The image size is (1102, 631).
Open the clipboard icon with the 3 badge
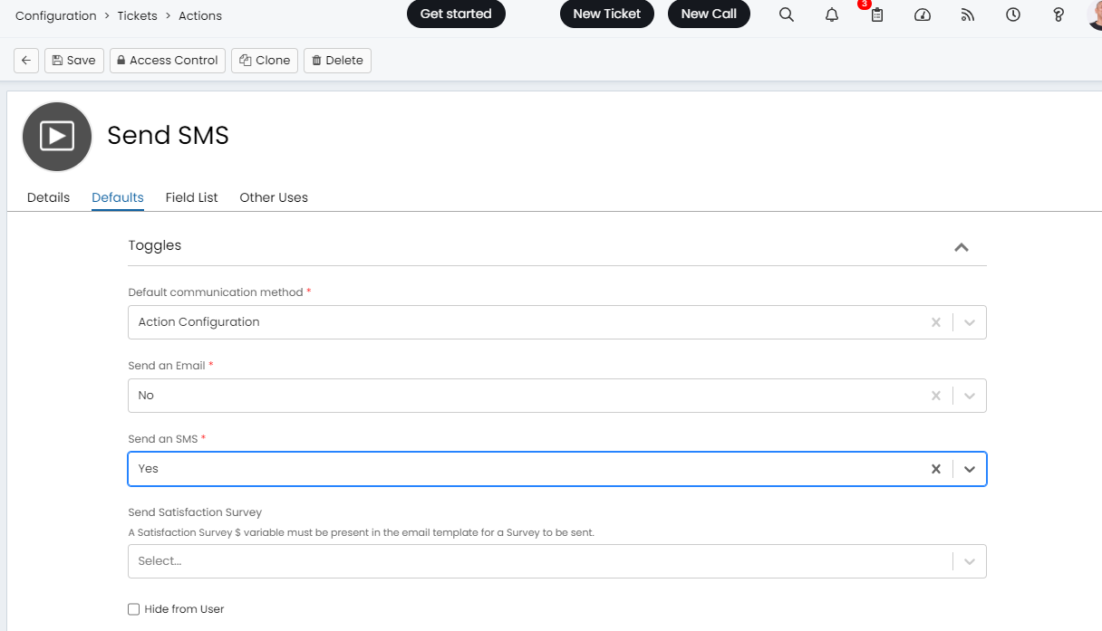pyautogui.click(x=876, y=14)
